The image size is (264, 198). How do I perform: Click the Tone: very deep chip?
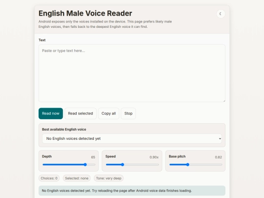[109, 178]
